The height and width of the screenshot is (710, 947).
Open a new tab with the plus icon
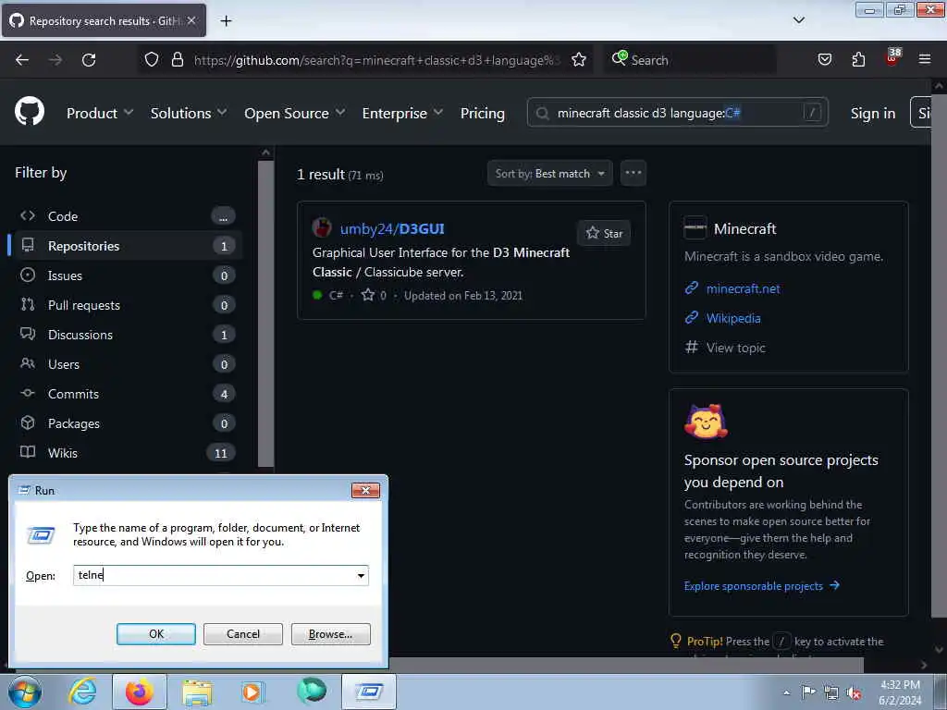click(226, 21)
